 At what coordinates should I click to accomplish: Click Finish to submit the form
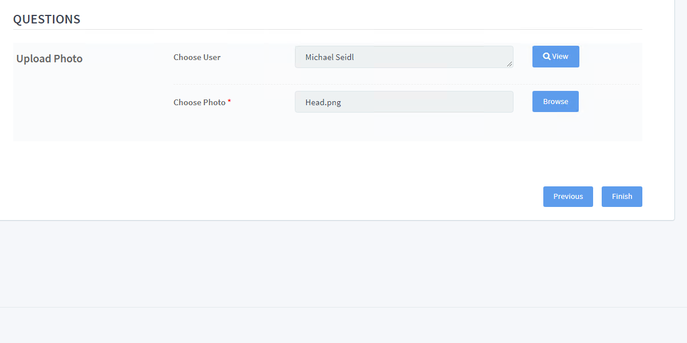622,197
